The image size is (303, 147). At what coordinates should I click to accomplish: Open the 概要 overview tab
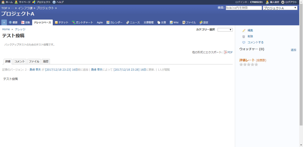pyautogui.click(x=13, y=22)
